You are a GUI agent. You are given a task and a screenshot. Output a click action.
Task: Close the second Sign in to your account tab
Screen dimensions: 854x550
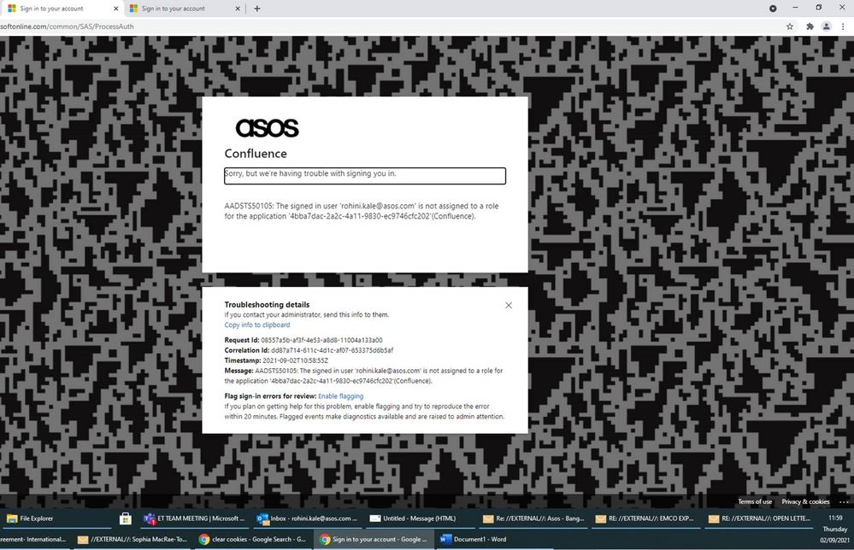[x=238, y=9]
